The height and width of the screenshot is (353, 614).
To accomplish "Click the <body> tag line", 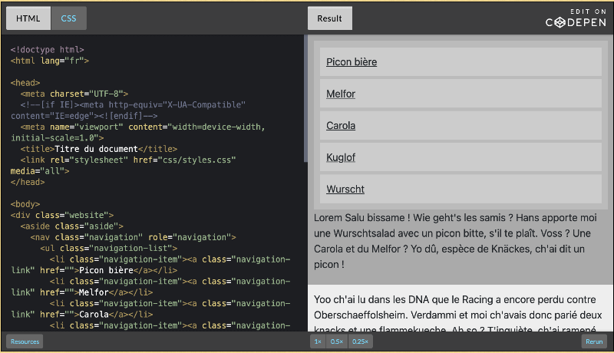I will point(25,204).
